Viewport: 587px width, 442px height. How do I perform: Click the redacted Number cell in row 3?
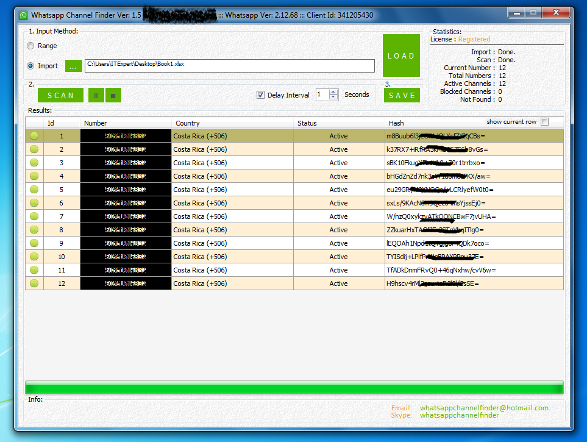[126, 163]
